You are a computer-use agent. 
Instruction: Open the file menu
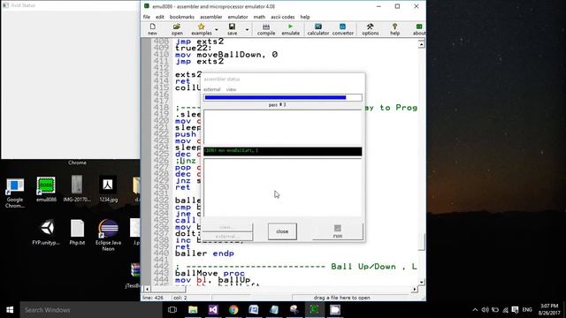pos(147,17)
